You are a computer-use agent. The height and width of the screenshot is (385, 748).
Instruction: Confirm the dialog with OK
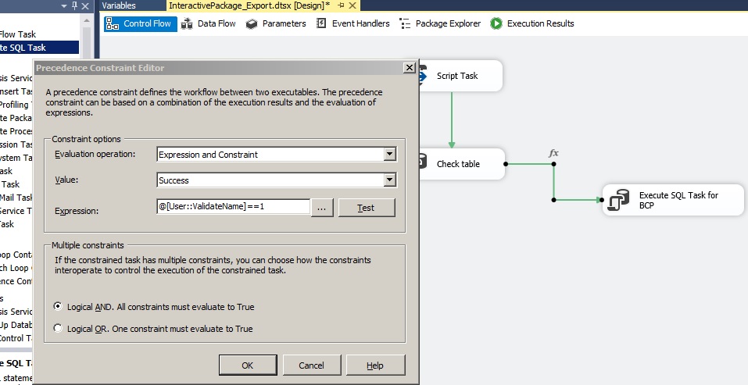click(x=248, y=365)
